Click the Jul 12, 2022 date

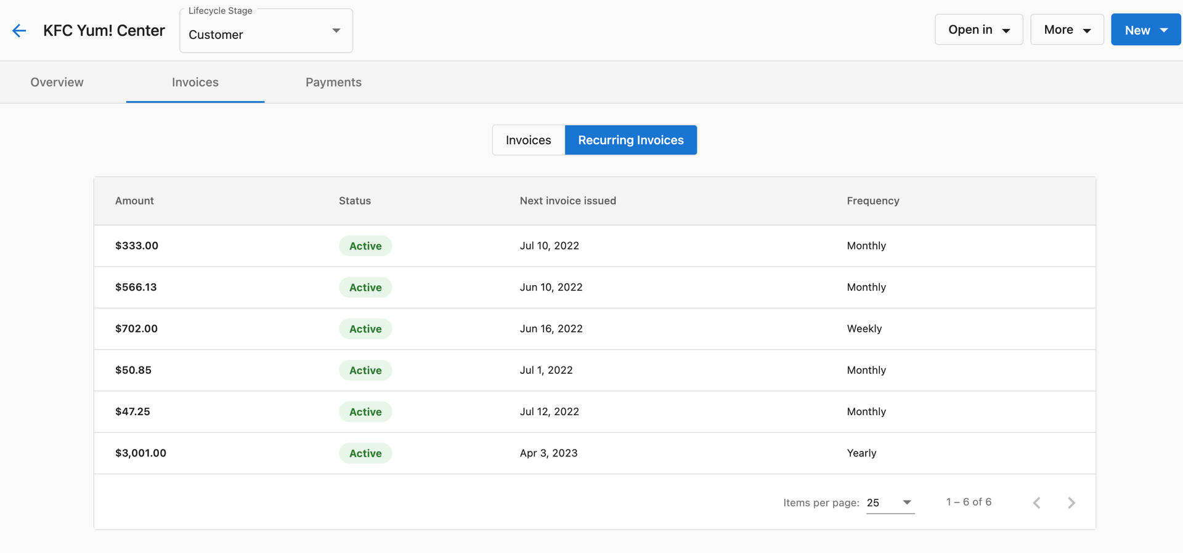click(x=550, y=411)
